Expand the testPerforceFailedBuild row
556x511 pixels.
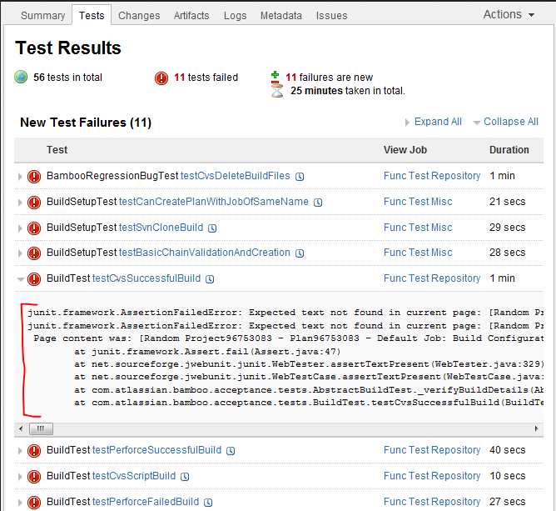tap(20, 503)
